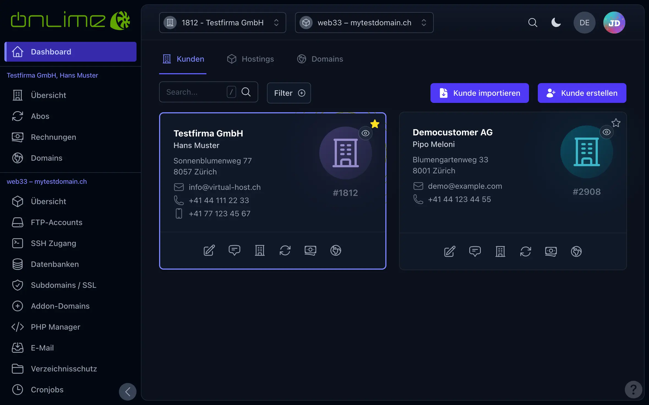This screenshot has height=405, width=649.
Task: Open invoices money icon on Testfirma GmbH card
Action: tap(310, 250)
